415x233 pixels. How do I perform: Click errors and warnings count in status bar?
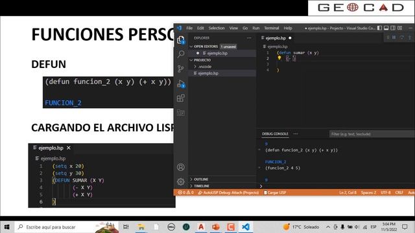coord(186,193)
